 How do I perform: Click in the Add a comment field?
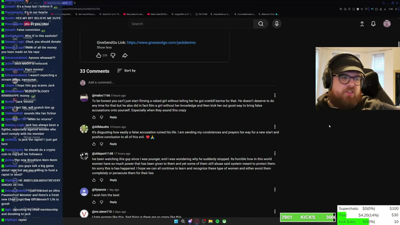click(181, 82)
